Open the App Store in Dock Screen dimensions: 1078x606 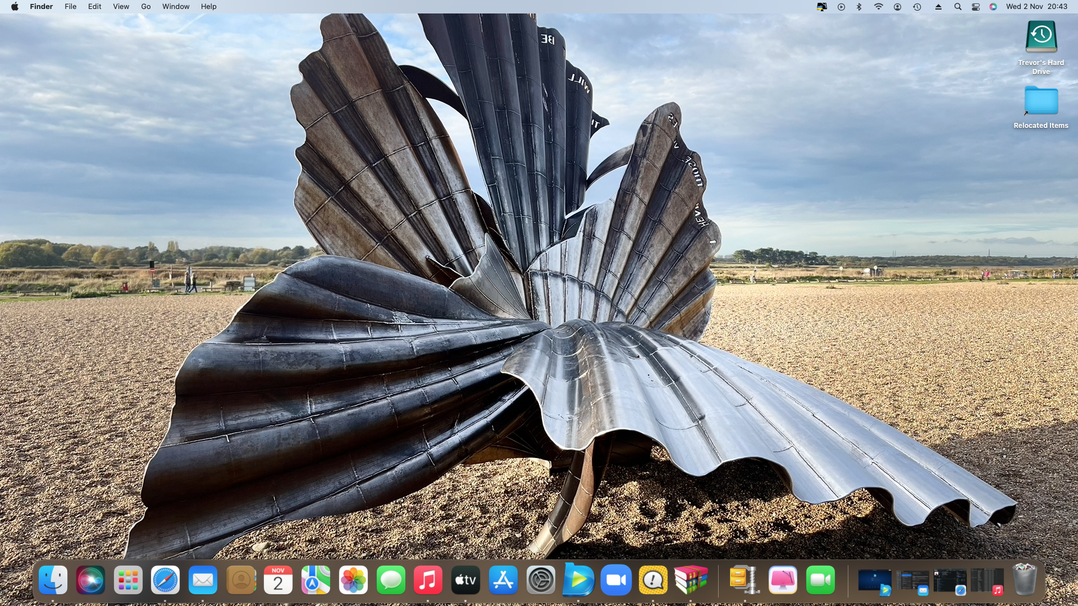click(503, 580)
